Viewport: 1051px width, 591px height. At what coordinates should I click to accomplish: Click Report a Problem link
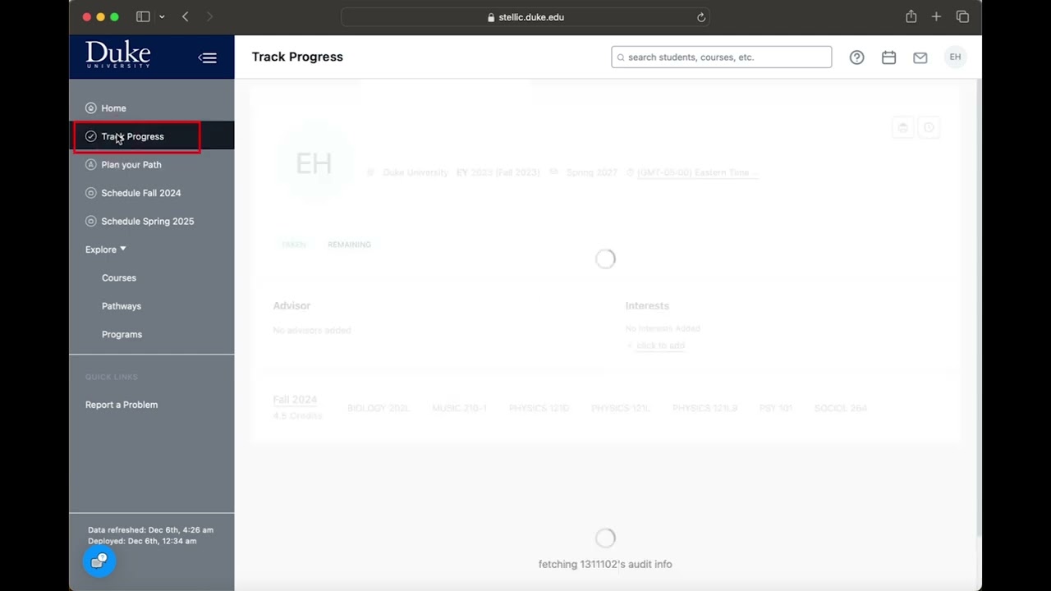click(122, 405)
